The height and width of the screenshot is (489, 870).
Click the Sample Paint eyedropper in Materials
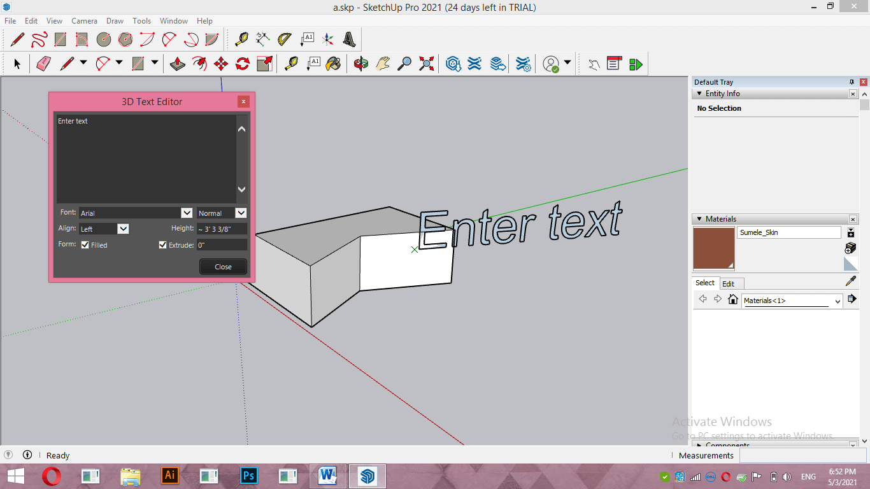[850, 281]
